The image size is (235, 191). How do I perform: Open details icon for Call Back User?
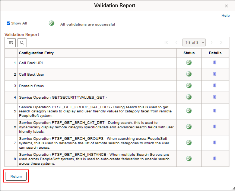[x=215, y=74]
